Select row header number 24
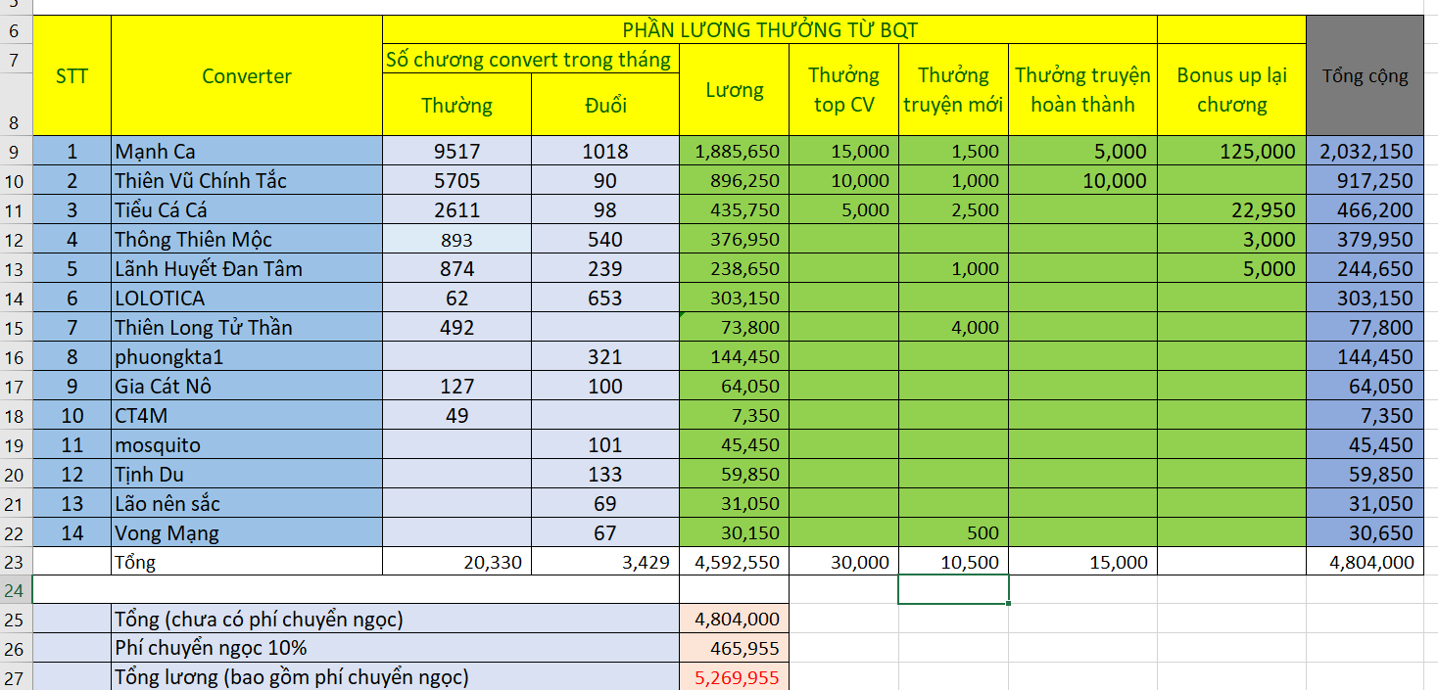 click(15, 590)
